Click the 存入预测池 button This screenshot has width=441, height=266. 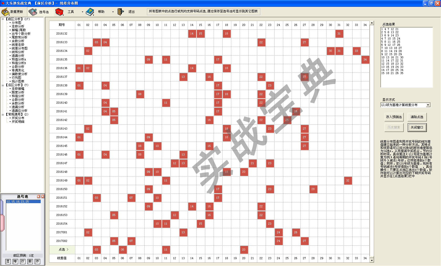click(x=394, y=117)
